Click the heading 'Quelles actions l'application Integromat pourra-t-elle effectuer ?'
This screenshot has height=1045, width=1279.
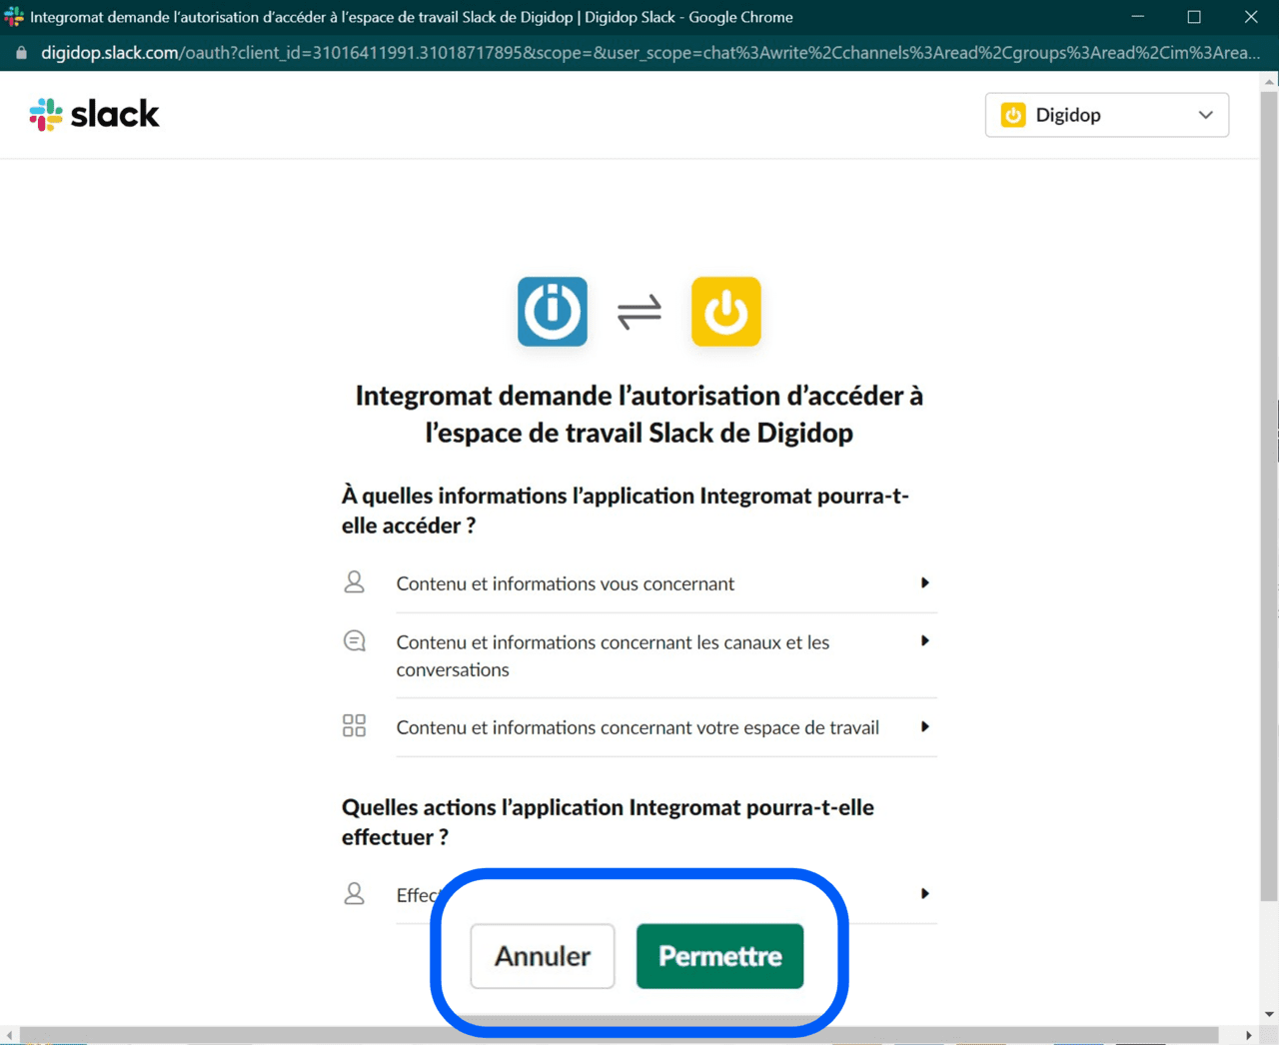click(x=608, y=822)
